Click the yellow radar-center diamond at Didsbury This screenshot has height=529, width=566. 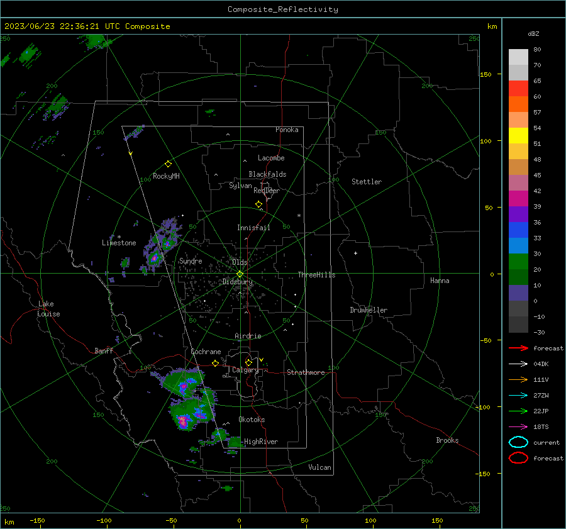point(240,274)
